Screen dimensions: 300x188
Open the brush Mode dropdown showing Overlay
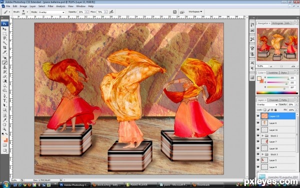click(51, 12)
